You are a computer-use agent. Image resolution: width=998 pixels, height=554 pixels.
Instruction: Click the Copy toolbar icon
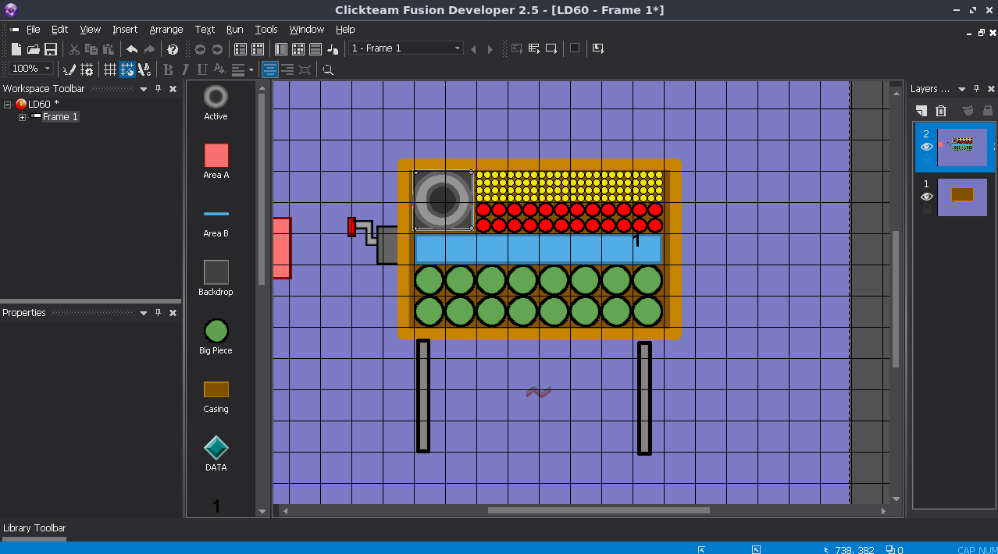[91, 48]
